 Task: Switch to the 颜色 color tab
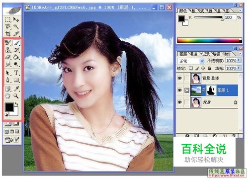pyautogui.click(x=183, y=11)
